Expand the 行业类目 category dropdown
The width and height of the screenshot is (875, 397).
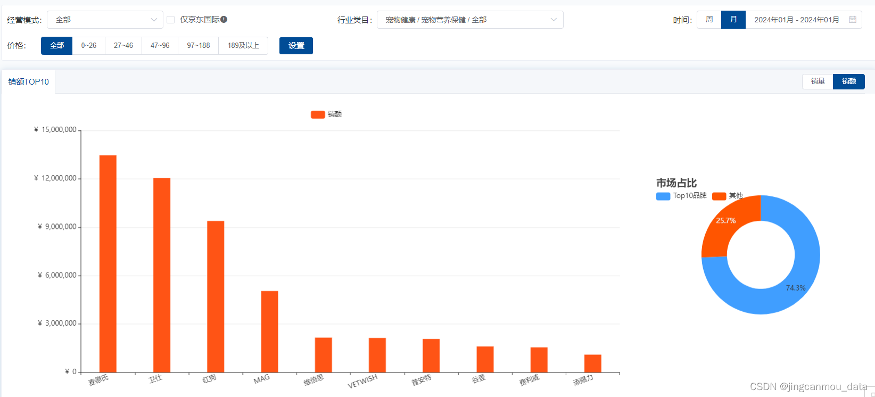pyautogui.click(x=470, y=20)
